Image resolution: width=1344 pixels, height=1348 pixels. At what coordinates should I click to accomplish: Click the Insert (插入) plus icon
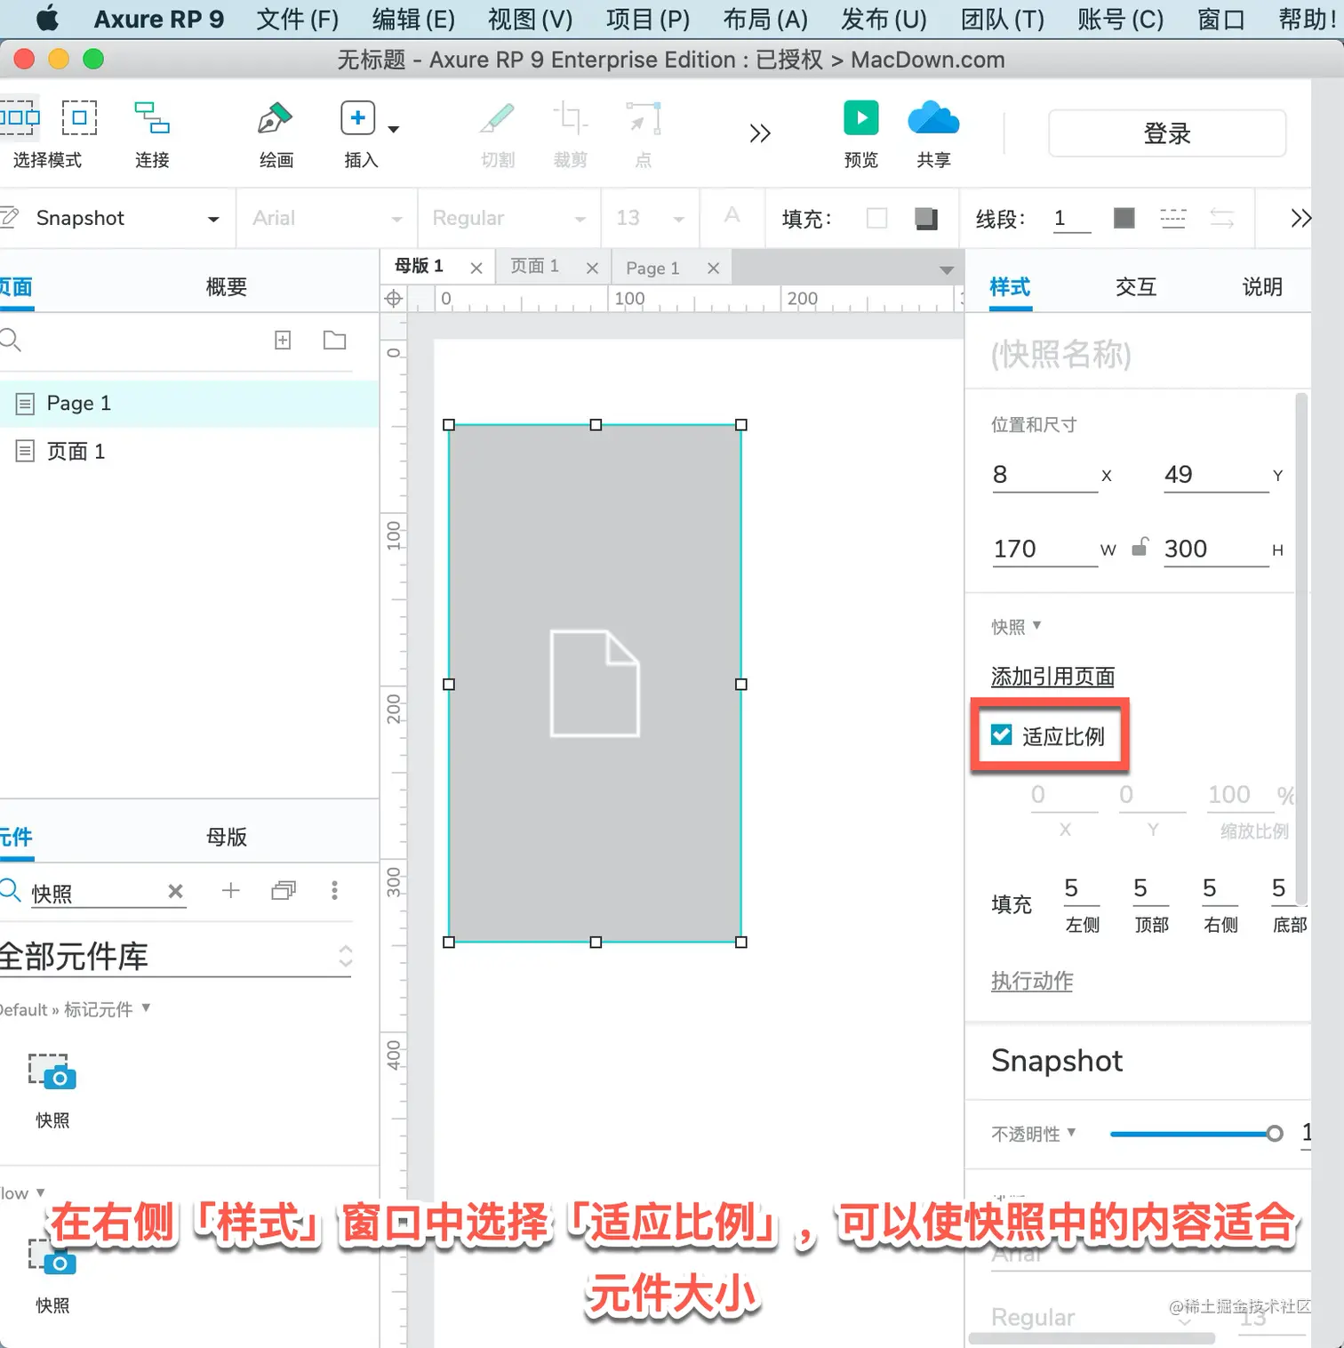tap(357, 117)
